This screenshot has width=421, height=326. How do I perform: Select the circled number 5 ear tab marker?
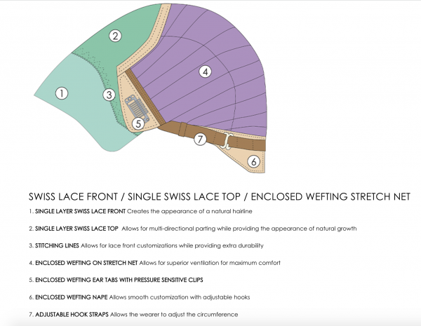pyautogui.click(x=138, y=123)
